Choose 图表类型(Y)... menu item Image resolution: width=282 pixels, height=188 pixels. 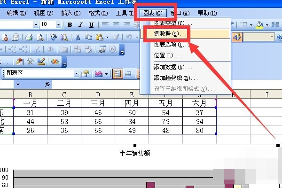[185, 23]
